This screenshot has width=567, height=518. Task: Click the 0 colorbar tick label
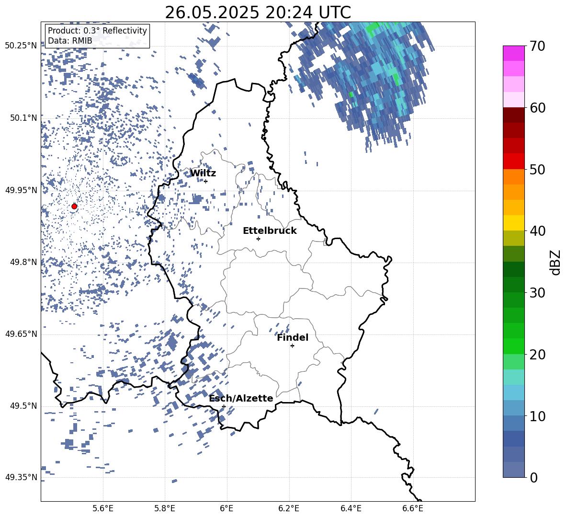click(x=534, y=478)
